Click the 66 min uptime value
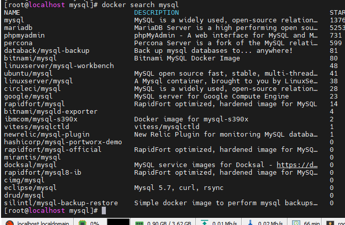The width and height of the screenshot is (345, 225). [x=311, y=223]
